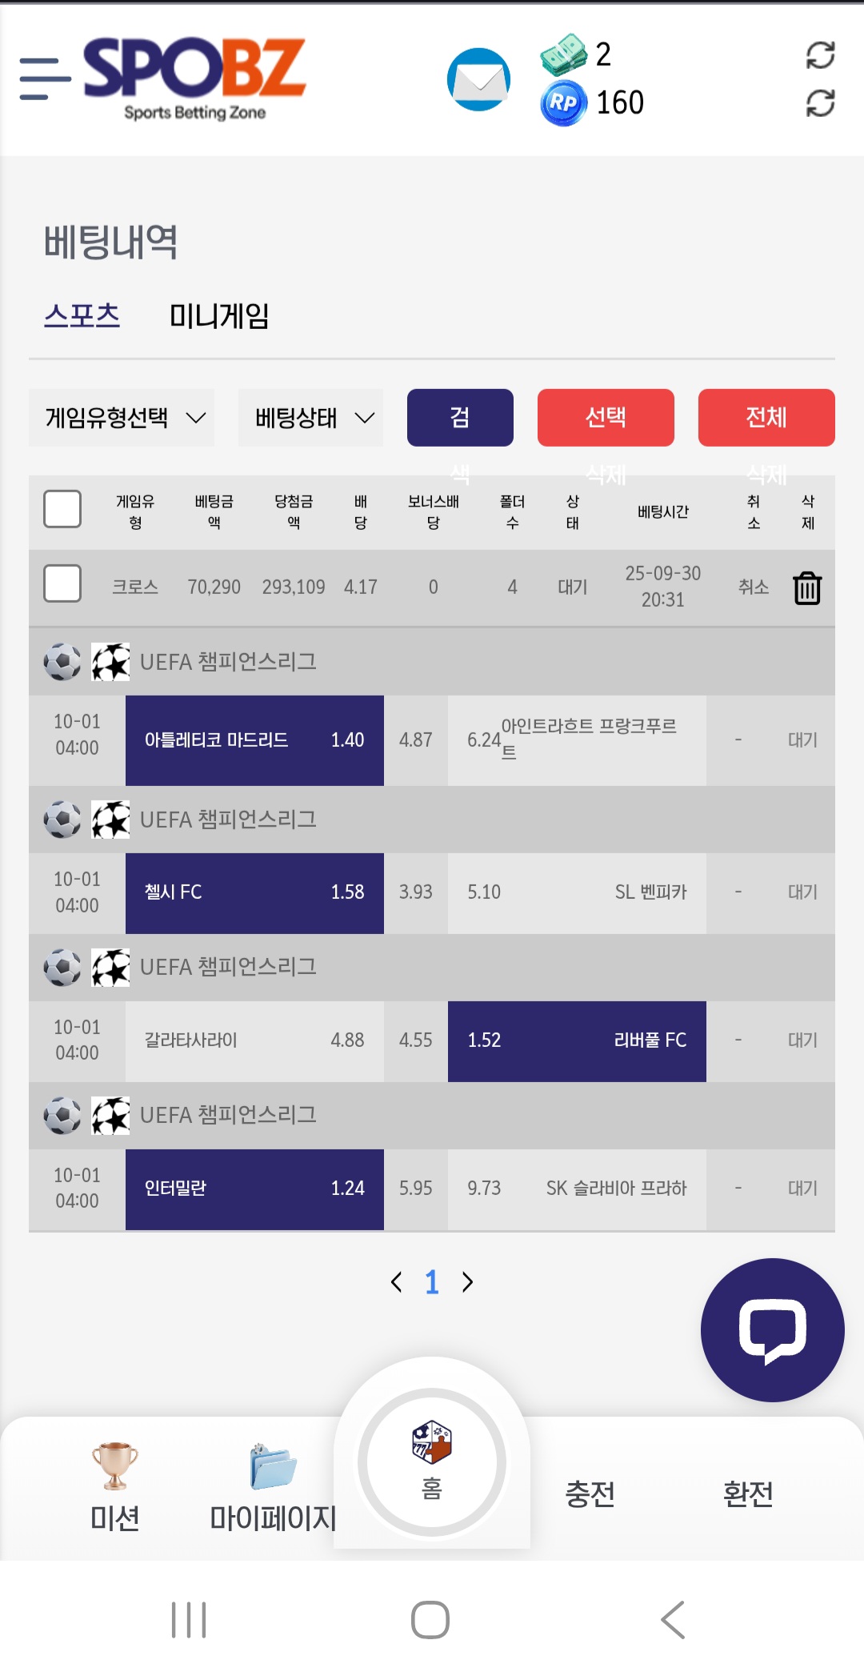Open the betting status dropdown
The height and width of the screenshot is (1676, 864).
coord(311,418)
